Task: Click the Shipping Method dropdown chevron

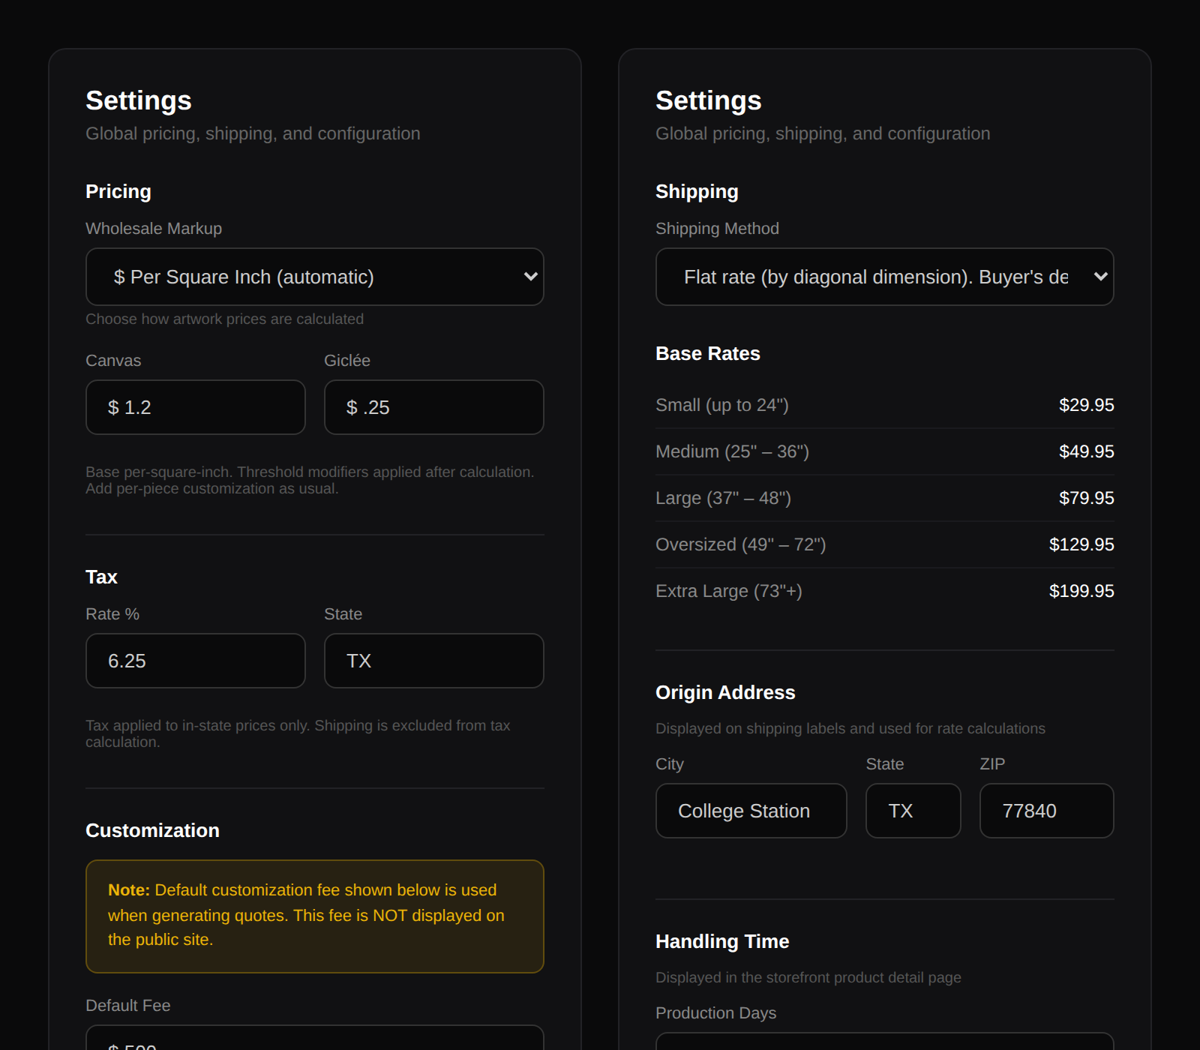Action: click(1100, 277)
